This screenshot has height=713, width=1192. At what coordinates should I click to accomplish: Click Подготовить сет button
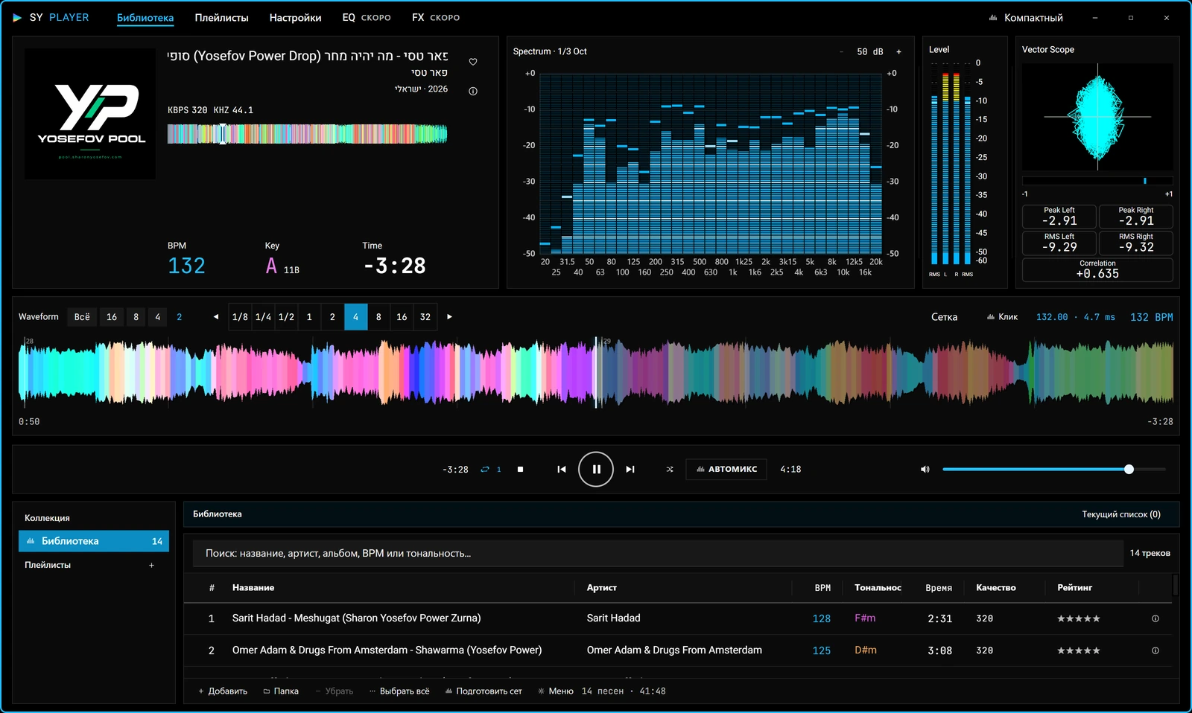tap(484, 691)
